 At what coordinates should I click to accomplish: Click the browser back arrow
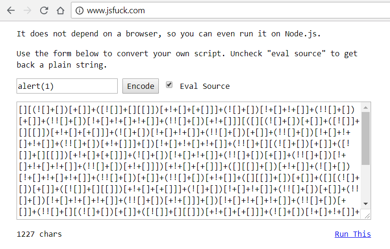[10, 10]
